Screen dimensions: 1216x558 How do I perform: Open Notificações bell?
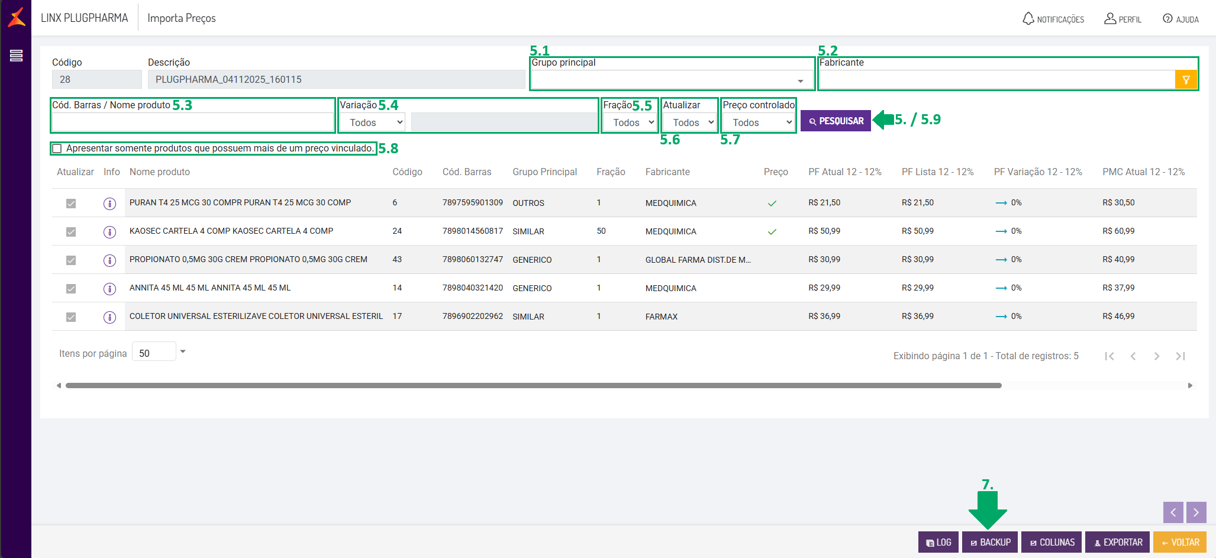1053,19
